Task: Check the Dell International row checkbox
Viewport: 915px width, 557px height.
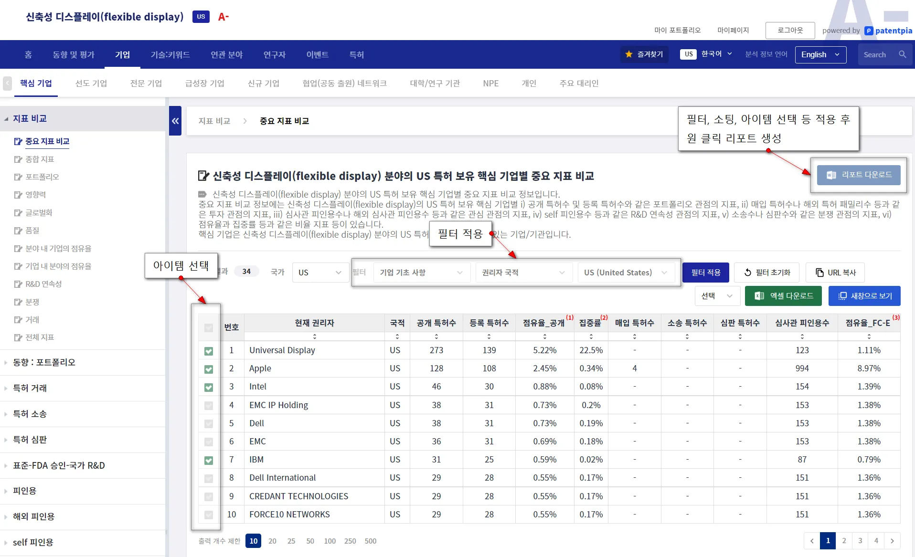Action: click(x=209, y=479)
